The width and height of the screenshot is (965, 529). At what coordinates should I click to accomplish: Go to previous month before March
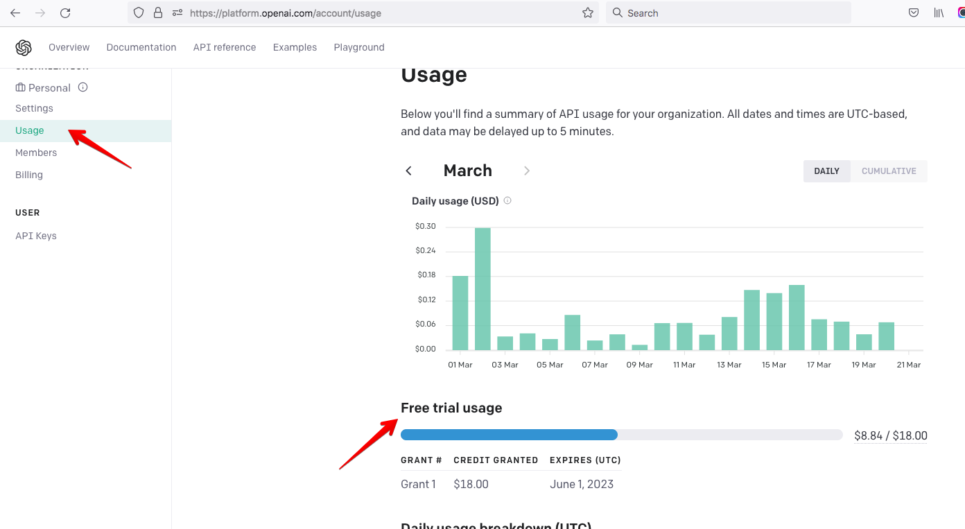(x=409, y=171)
